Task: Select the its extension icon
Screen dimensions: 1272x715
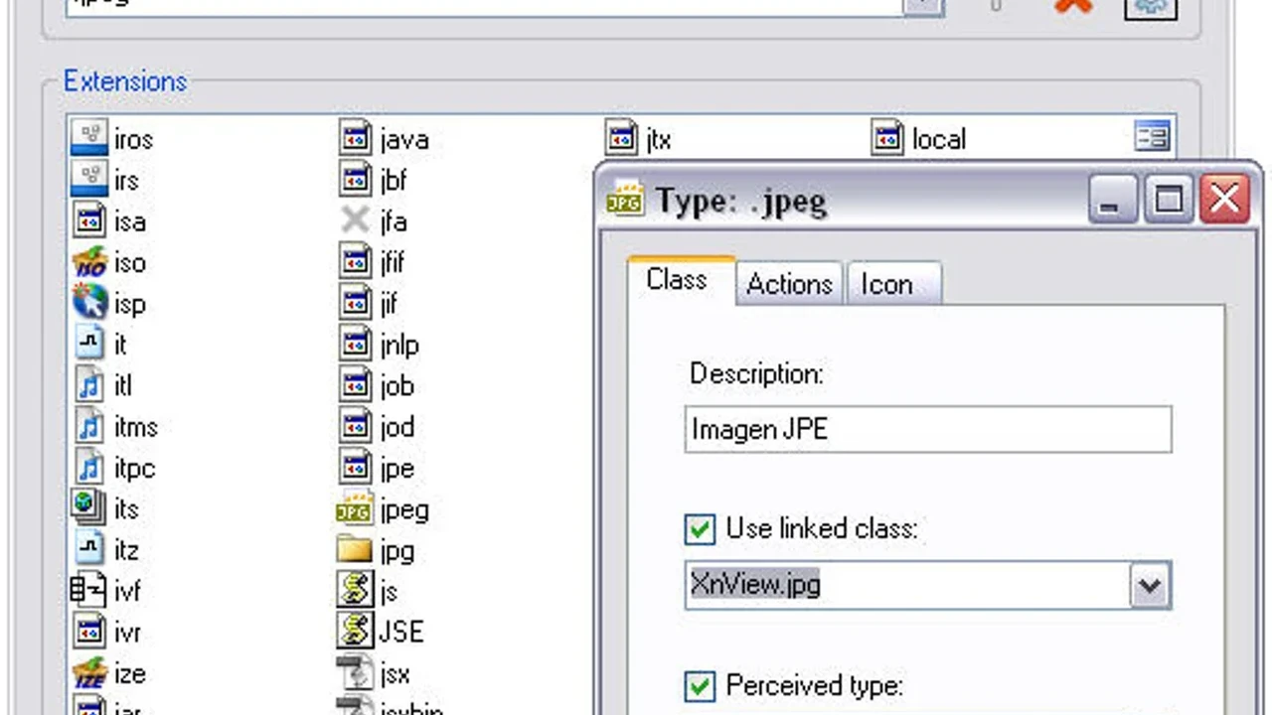Action: coord(89,508)
